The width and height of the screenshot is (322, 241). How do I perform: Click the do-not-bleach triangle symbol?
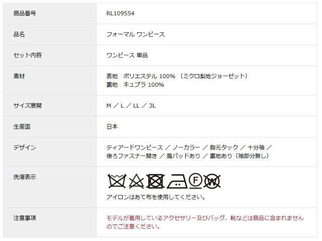136,181
